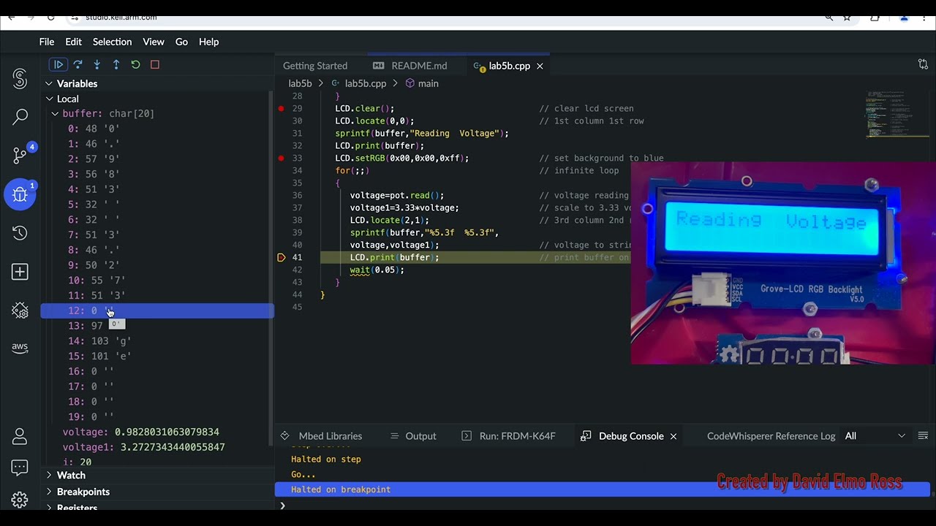Open the Search view in sidebar
This screenshot has width=936, height=526.
click(20, 116)
